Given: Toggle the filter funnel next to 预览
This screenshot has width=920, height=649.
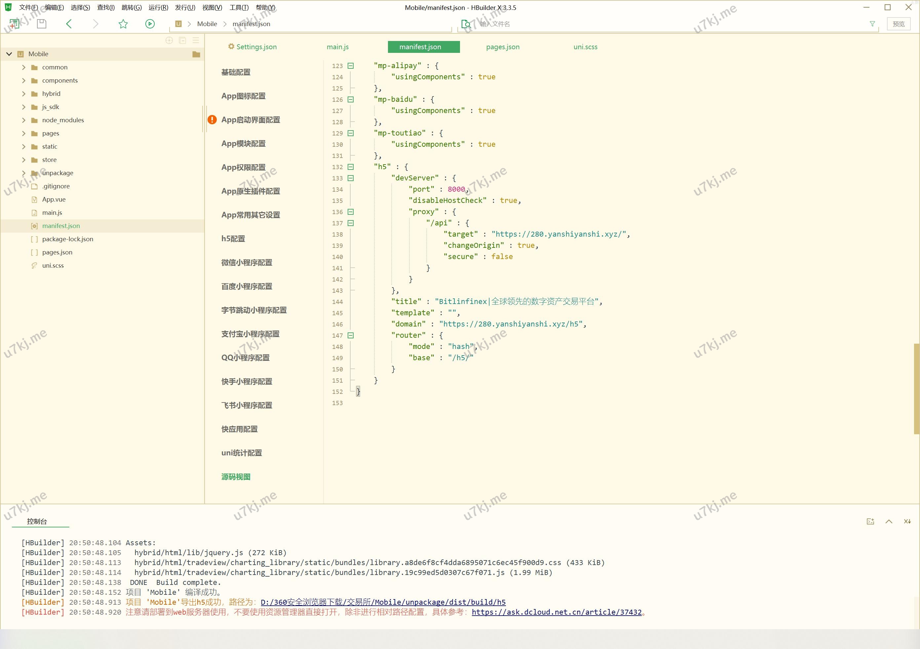Looking at the screenshot, I should (872, 24).
